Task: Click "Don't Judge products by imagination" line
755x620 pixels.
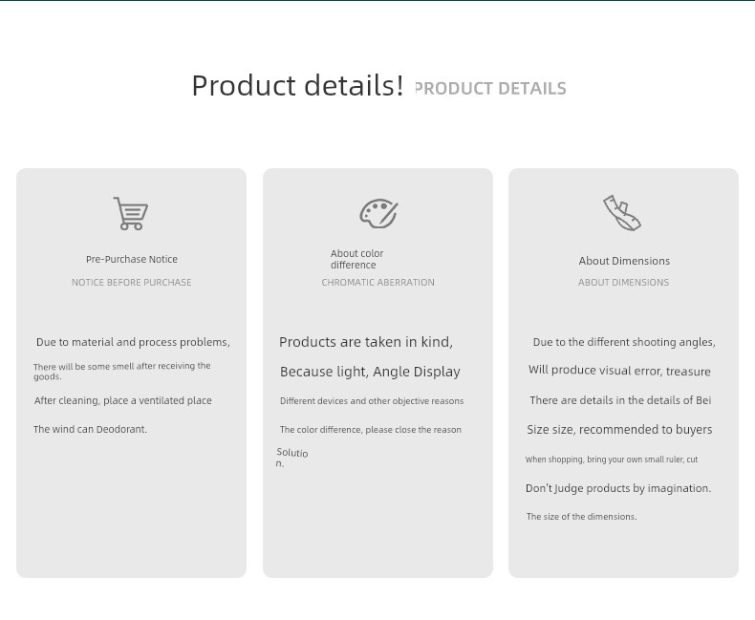Action: 618,488
